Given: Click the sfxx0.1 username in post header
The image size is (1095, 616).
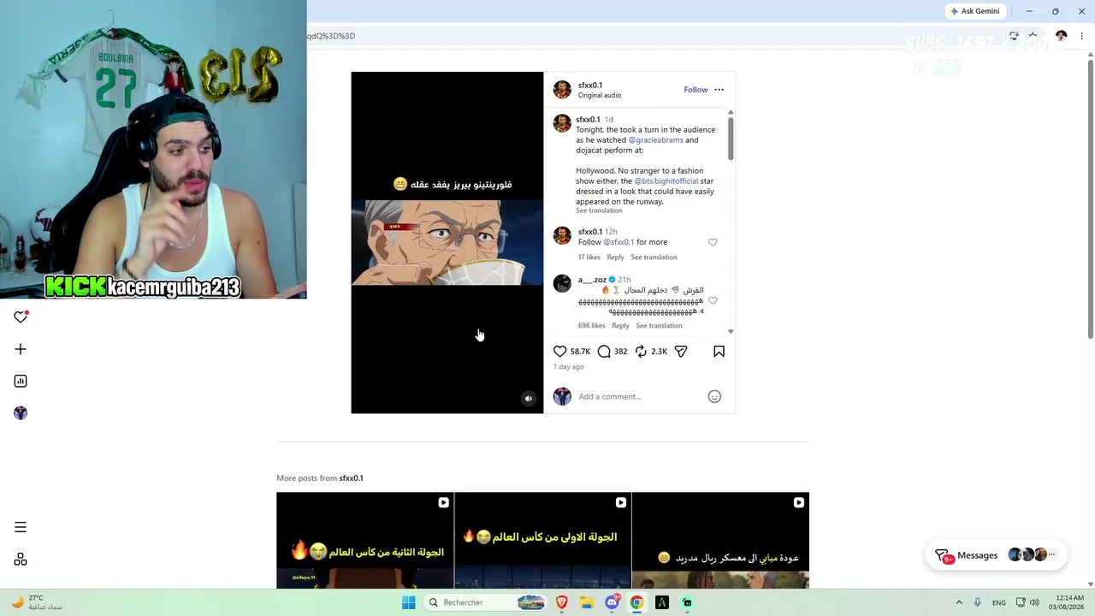Looking at the screenshot, I should 590,85.
